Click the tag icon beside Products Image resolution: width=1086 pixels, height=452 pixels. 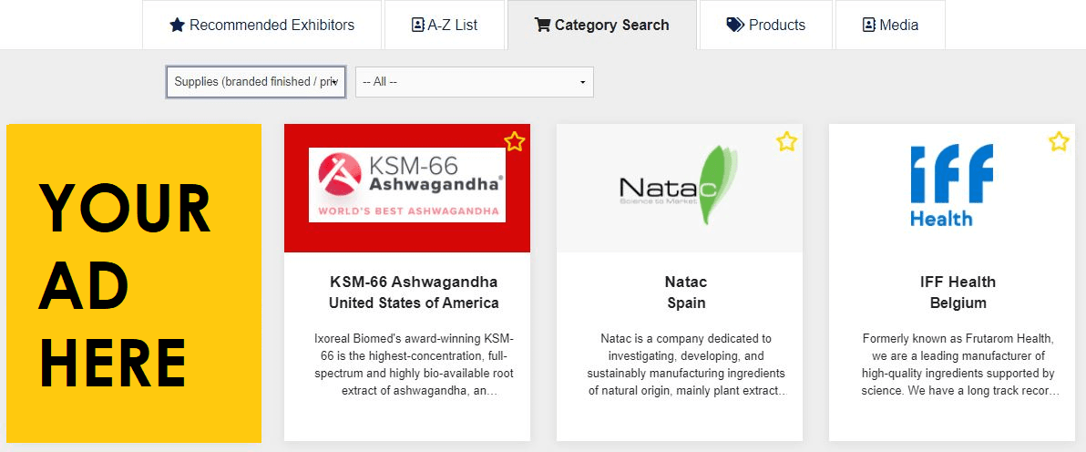[x=735, y=25]
